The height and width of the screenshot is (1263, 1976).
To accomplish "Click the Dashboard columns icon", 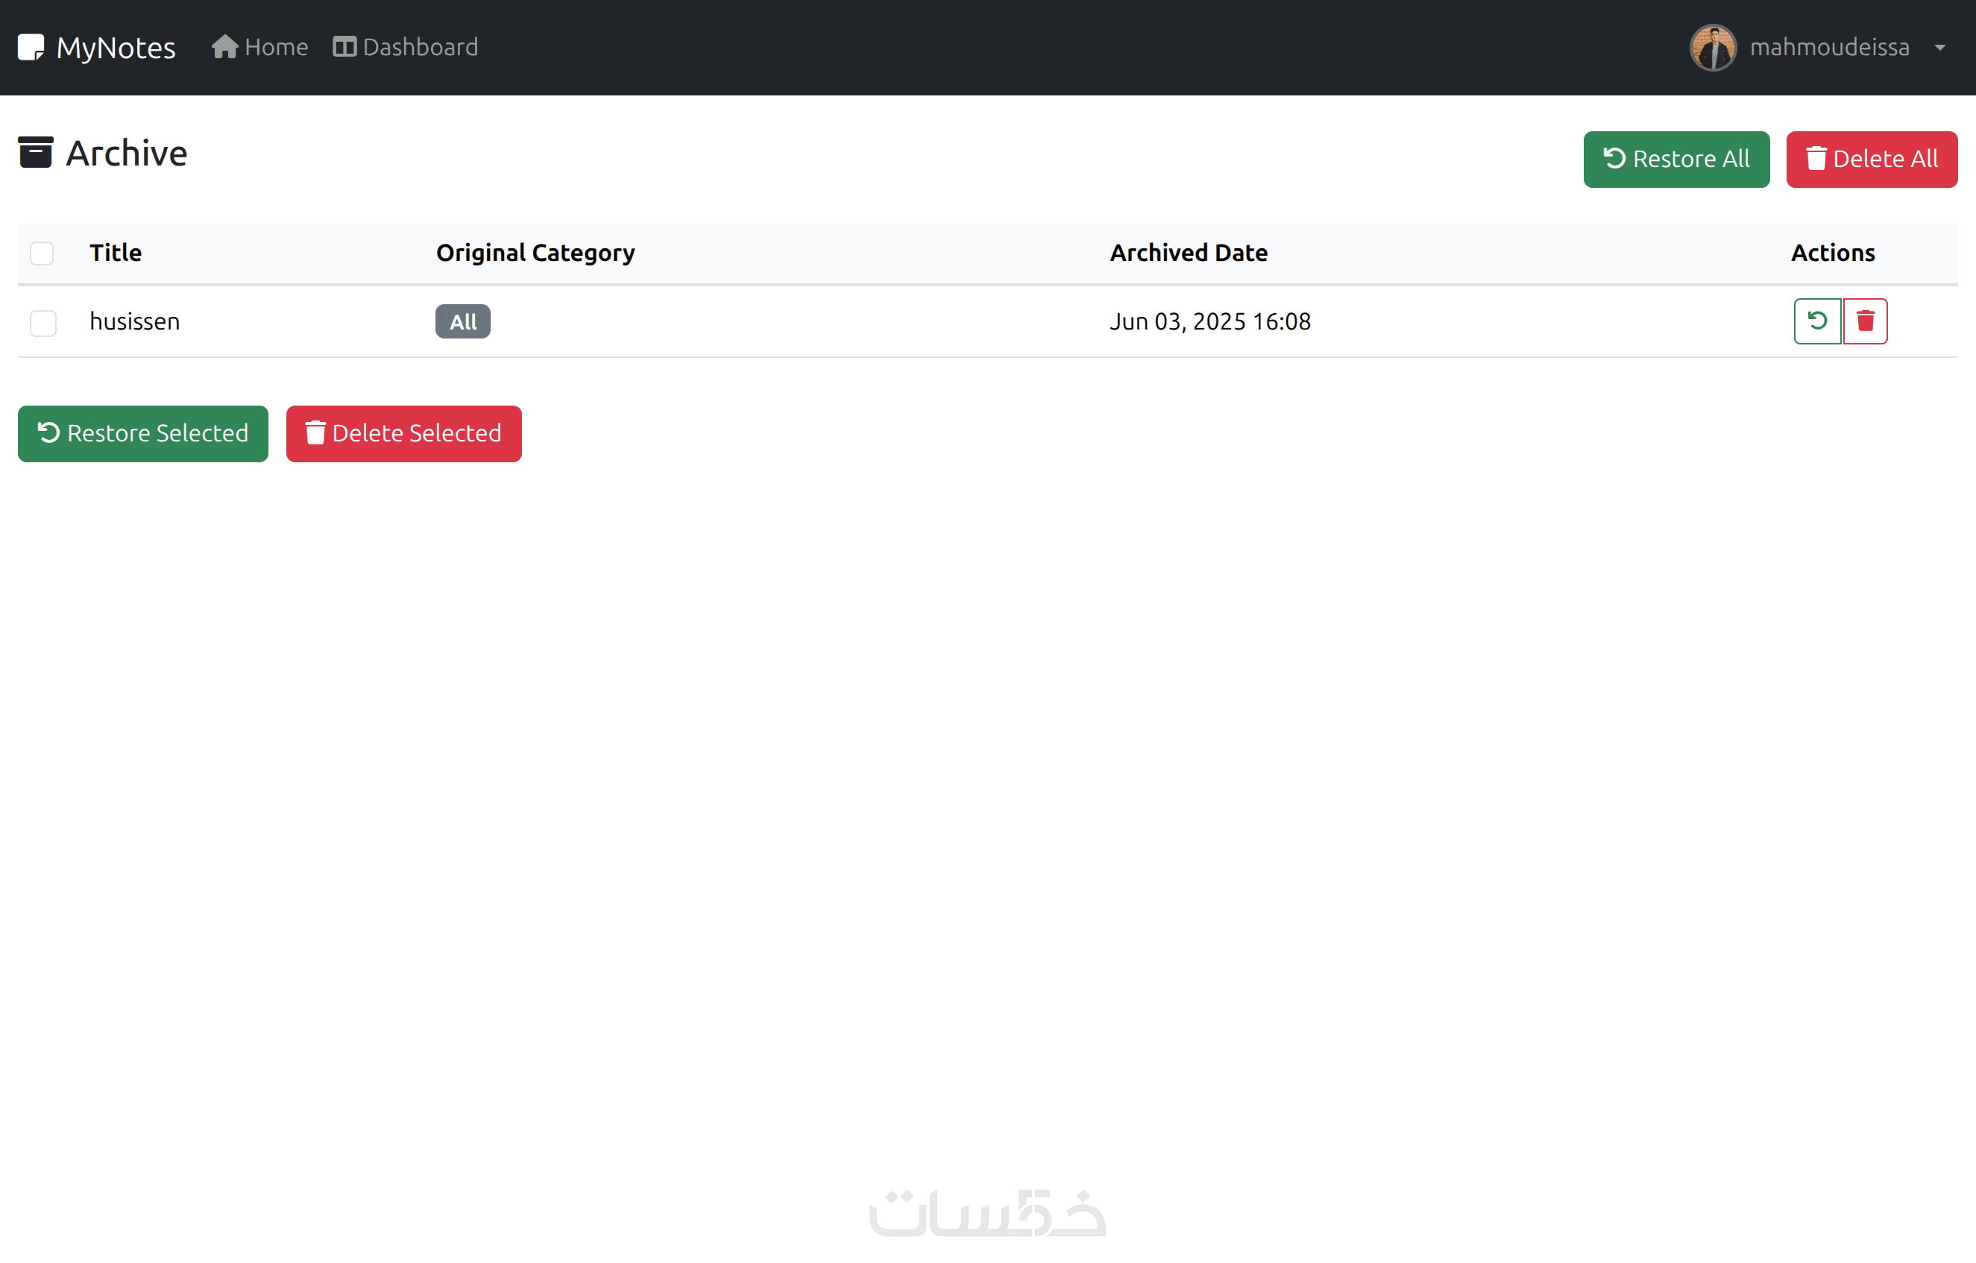I will pos(344,48).
